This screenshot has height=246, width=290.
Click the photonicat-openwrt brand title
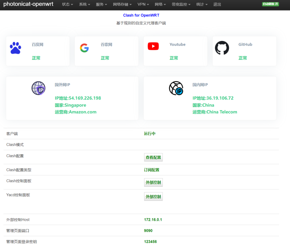click(x=28, y=5)
